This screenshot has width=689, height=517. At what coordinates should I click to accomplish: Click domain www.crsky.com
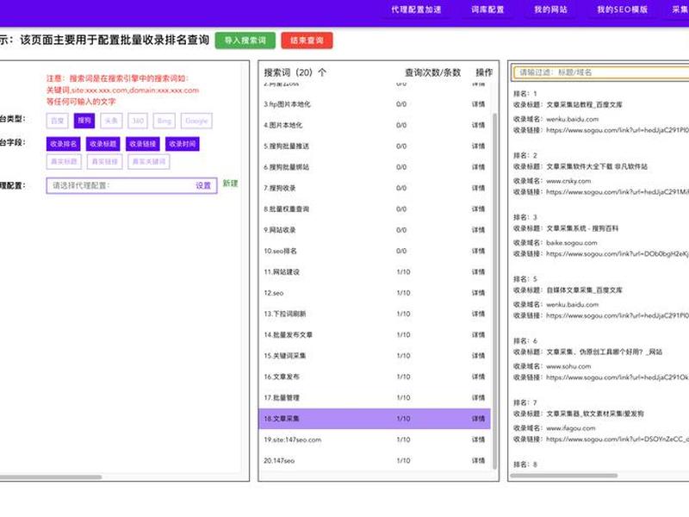(568, 181)
